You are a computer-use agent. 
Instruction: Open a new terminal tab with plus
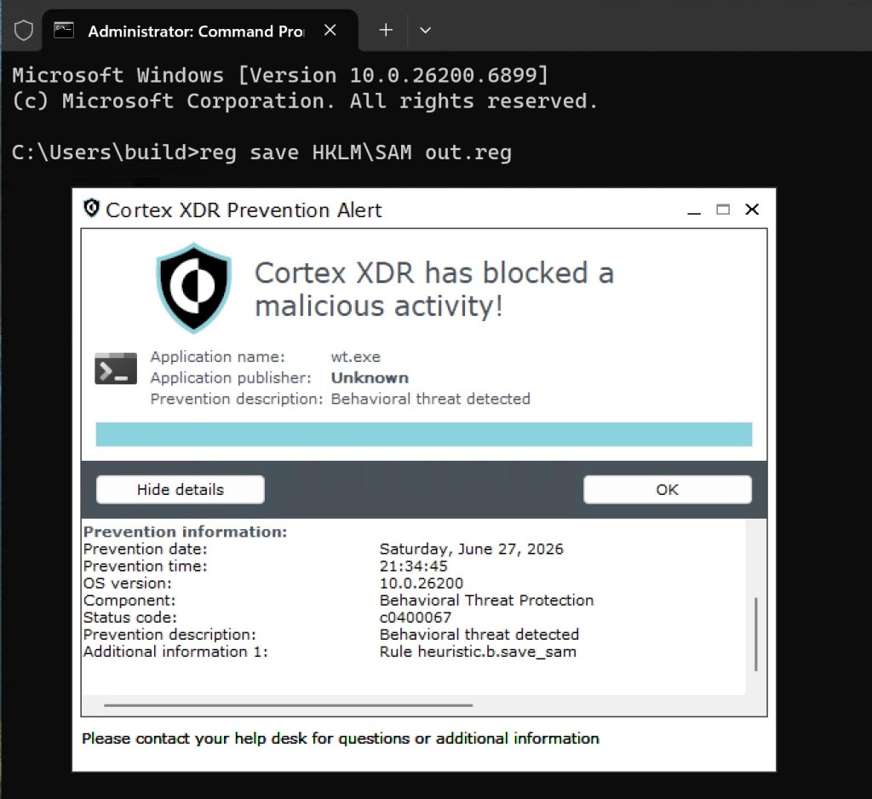tap(386, 30)
